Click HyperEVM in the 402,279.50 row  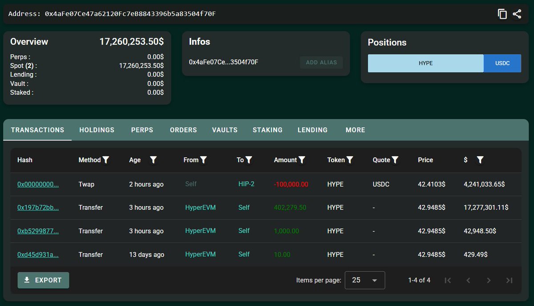[201, 207]
